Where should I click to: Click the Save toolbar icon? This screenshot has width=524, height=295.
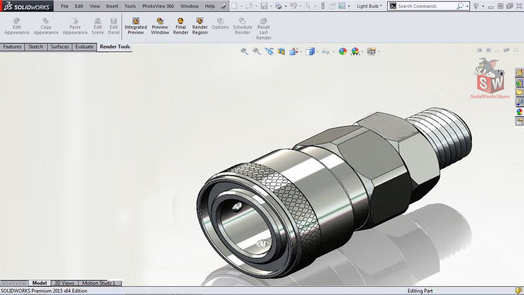(x=264, y=6)
